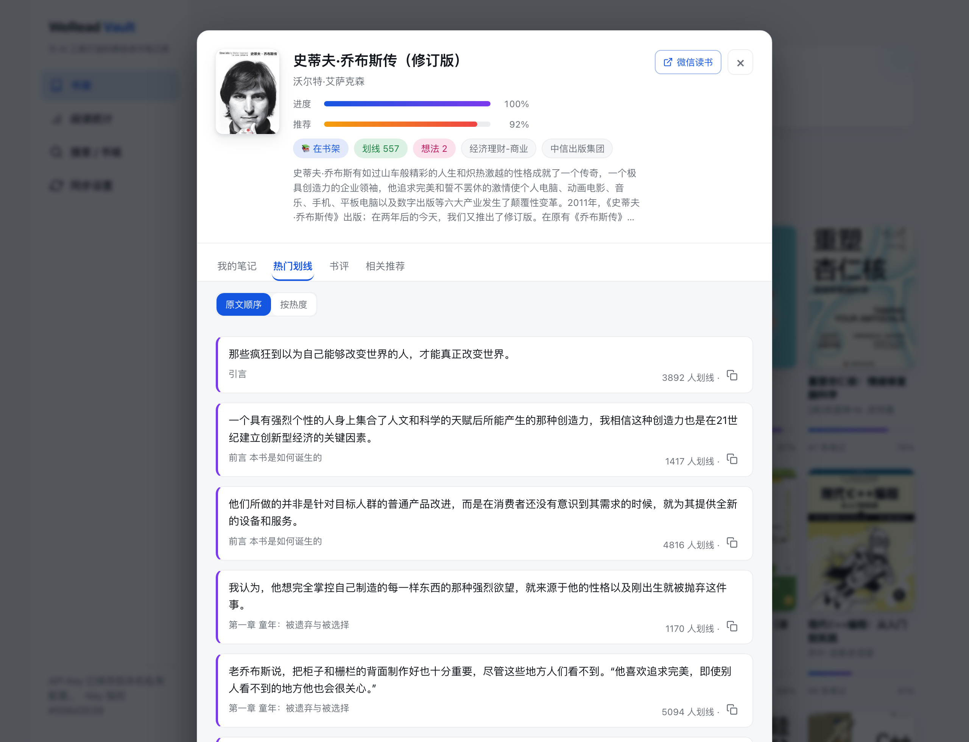Select the 热门划线 tab

[x=292, y=266]
